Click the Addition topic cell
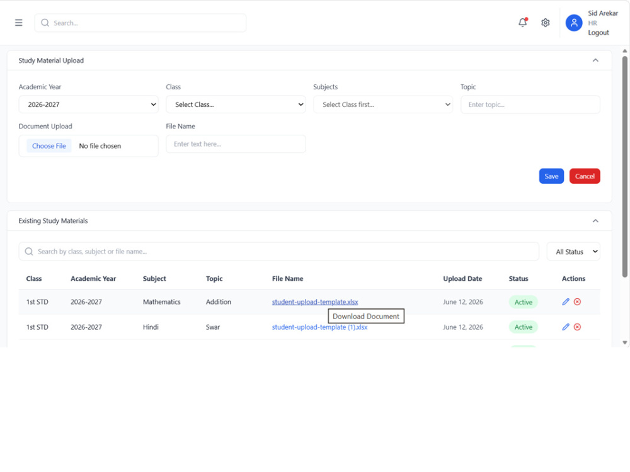 pyautogui.click(x=219, y=302)
